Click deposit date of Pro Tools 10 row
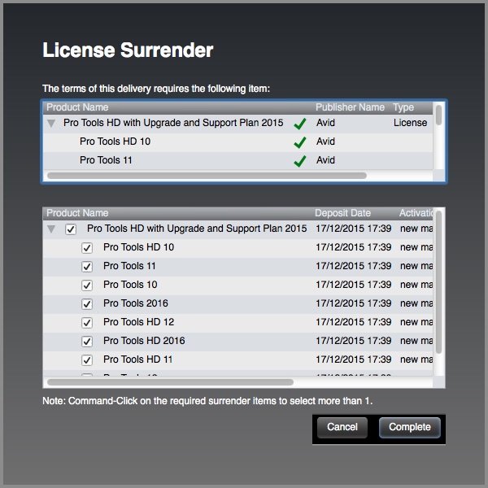The image size is (488, 488). click(x=354, y=285)
